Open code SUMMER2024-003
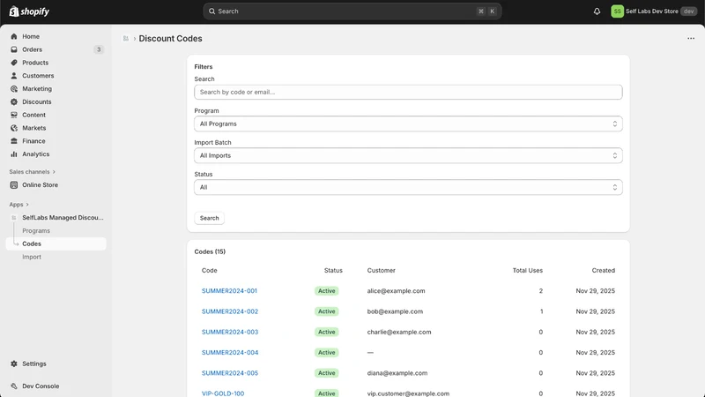The image size is (705, 397). click(230, 333)
